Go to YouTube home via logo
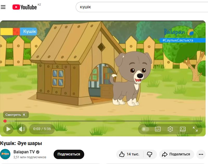Screen dimensions: 208x164 [25, 7]
